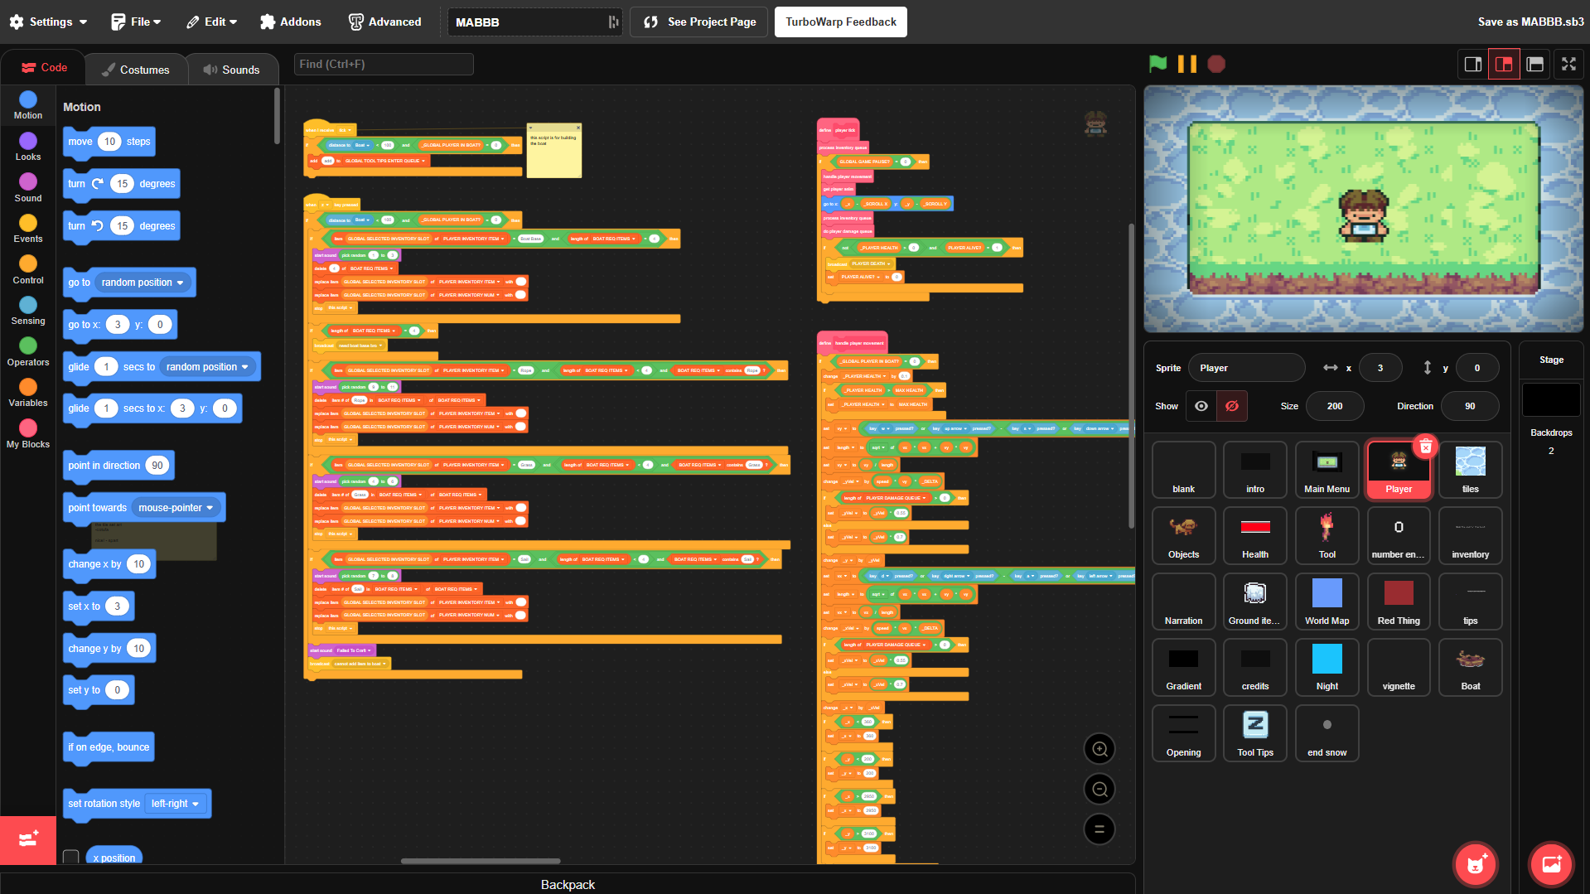Edit the sprite x coordinate field

pos(1380,368)
